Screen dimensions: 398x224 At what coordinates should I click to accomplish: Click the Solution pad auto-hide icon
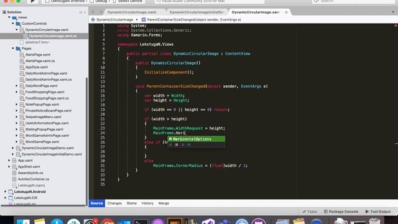tap(81, 12)
